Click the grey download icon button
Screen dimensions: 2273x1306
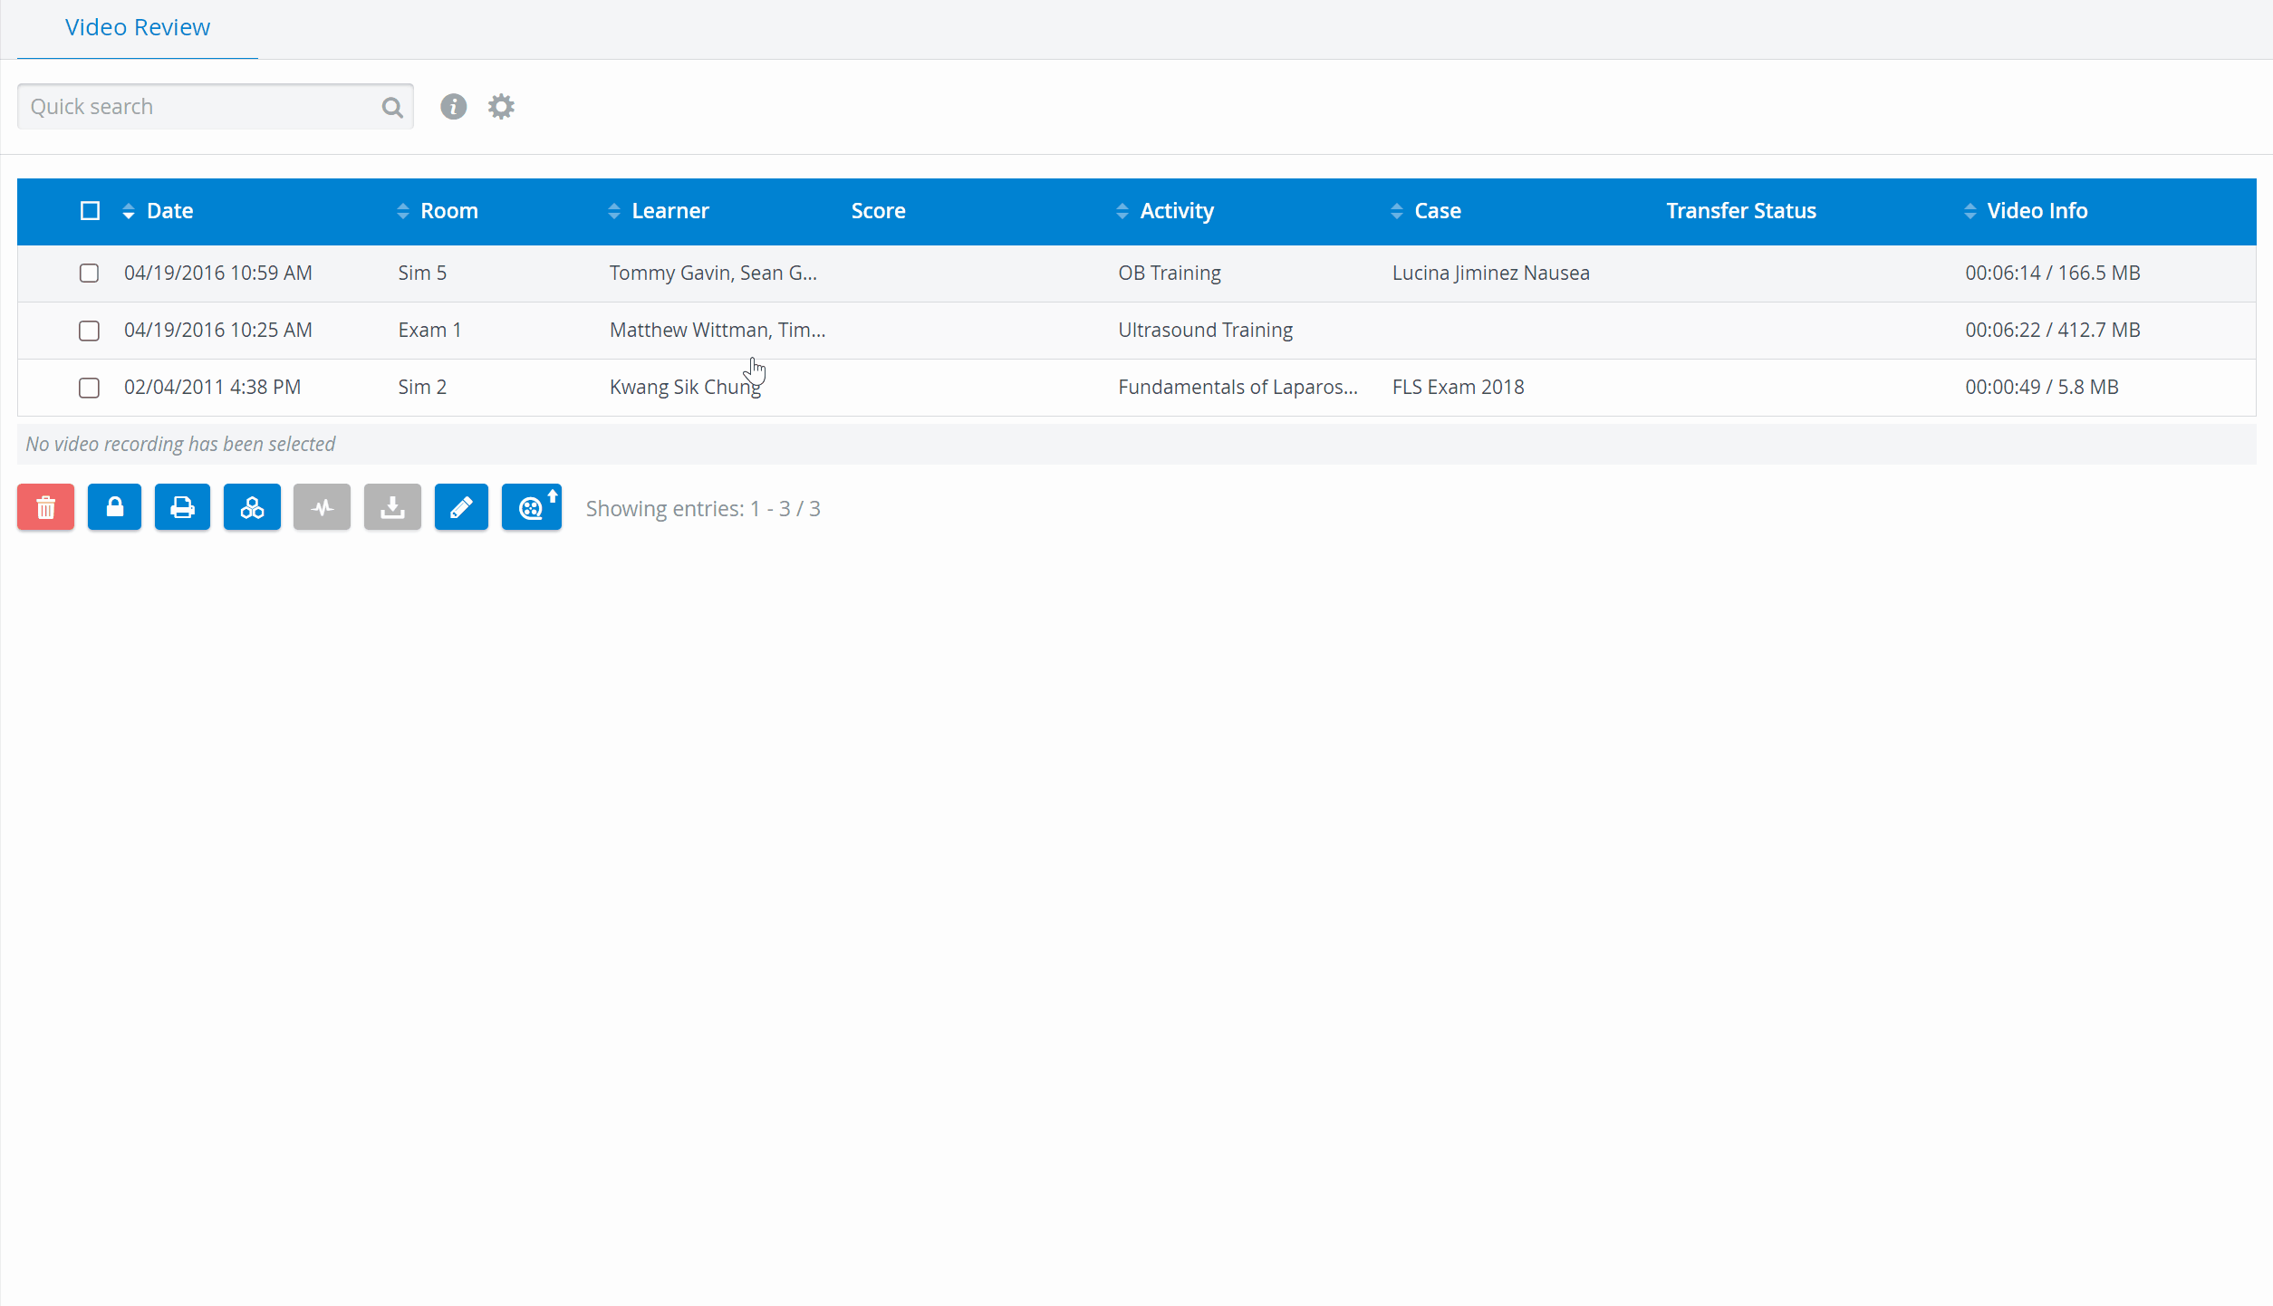click(x=392, y=507)
